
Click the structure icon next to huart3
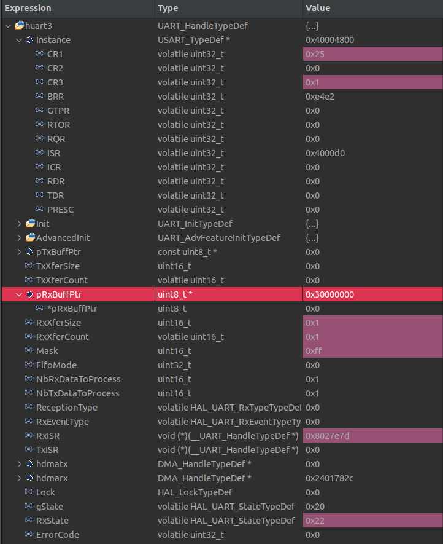tap(18, 26)
